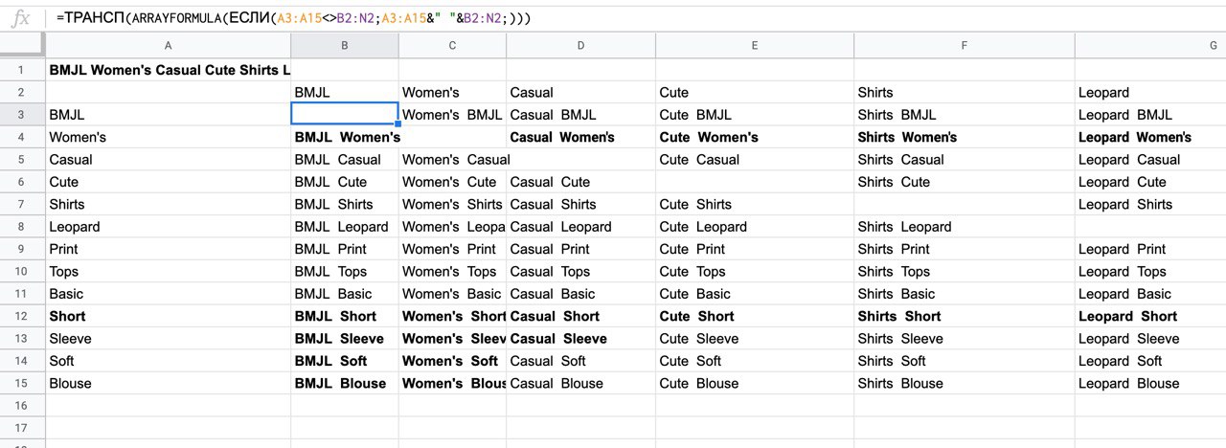Click cell B2 'BMJL'
Image resolution: width=1226 pixels, height=448 pixels.
345,92
